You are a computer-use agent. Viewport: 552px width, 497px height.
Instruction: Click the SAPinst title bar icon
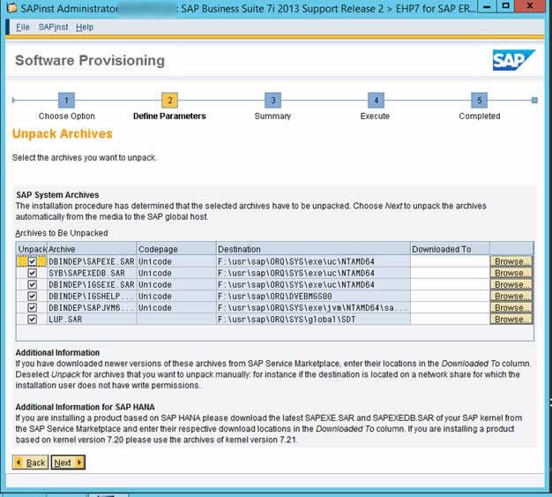tap(11, 8)
